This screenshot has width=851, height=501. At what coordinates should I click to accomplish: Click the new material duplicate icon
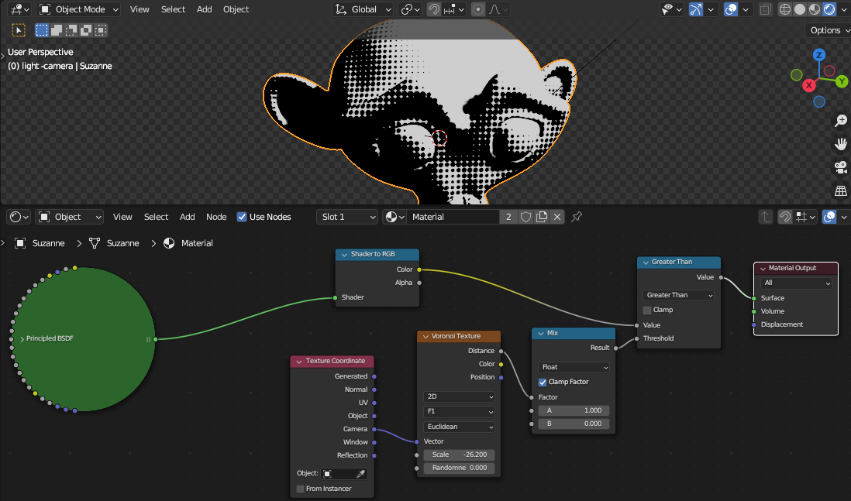click(x=541, y=217)
